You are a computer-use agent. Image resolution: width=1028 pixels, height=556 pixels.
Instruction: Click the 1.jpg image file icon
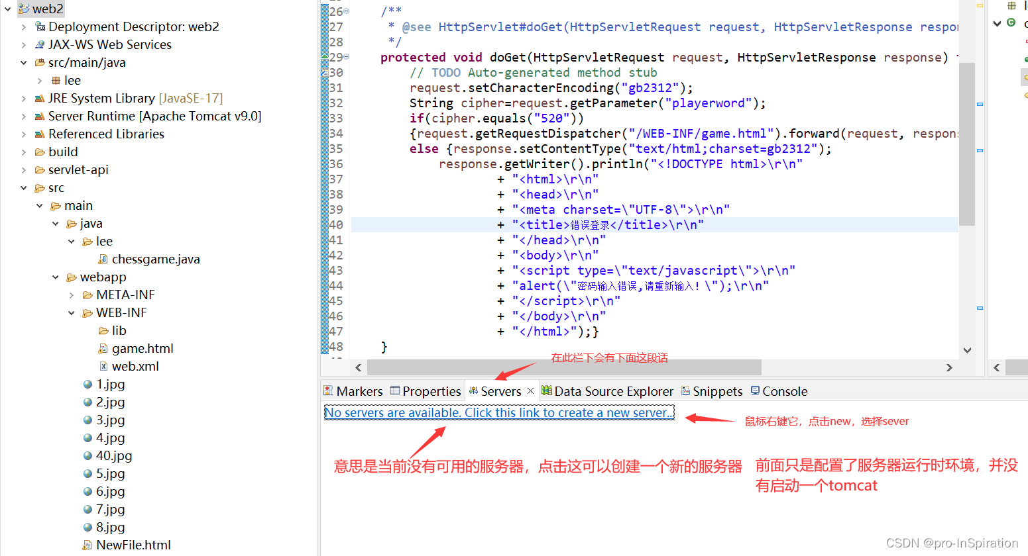(87, 384)
